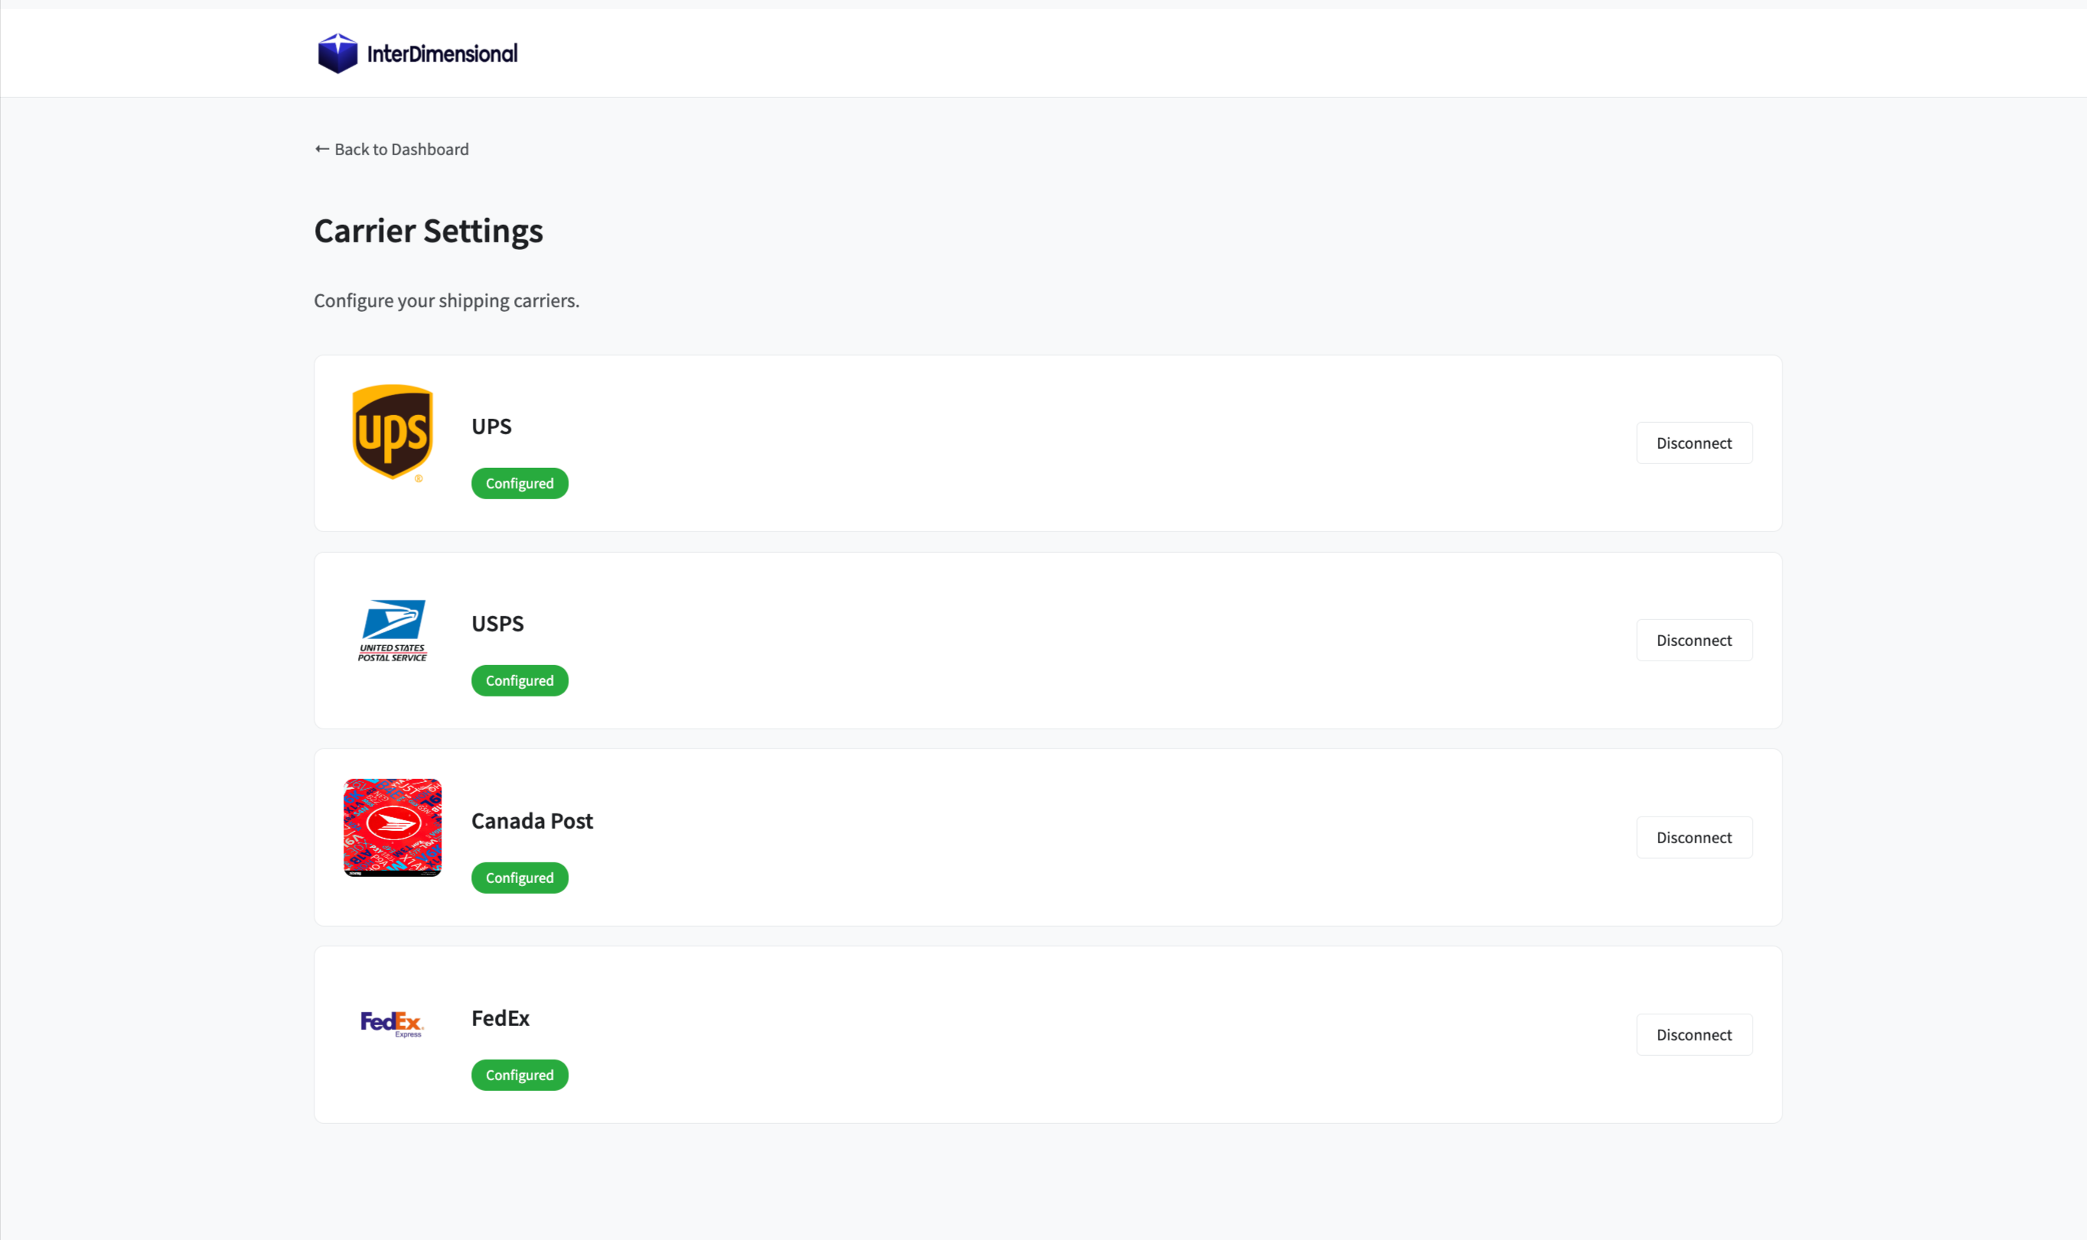Select the Canada Post carrier name
Screen dimensions: 2087x1240
click(532, 820)
